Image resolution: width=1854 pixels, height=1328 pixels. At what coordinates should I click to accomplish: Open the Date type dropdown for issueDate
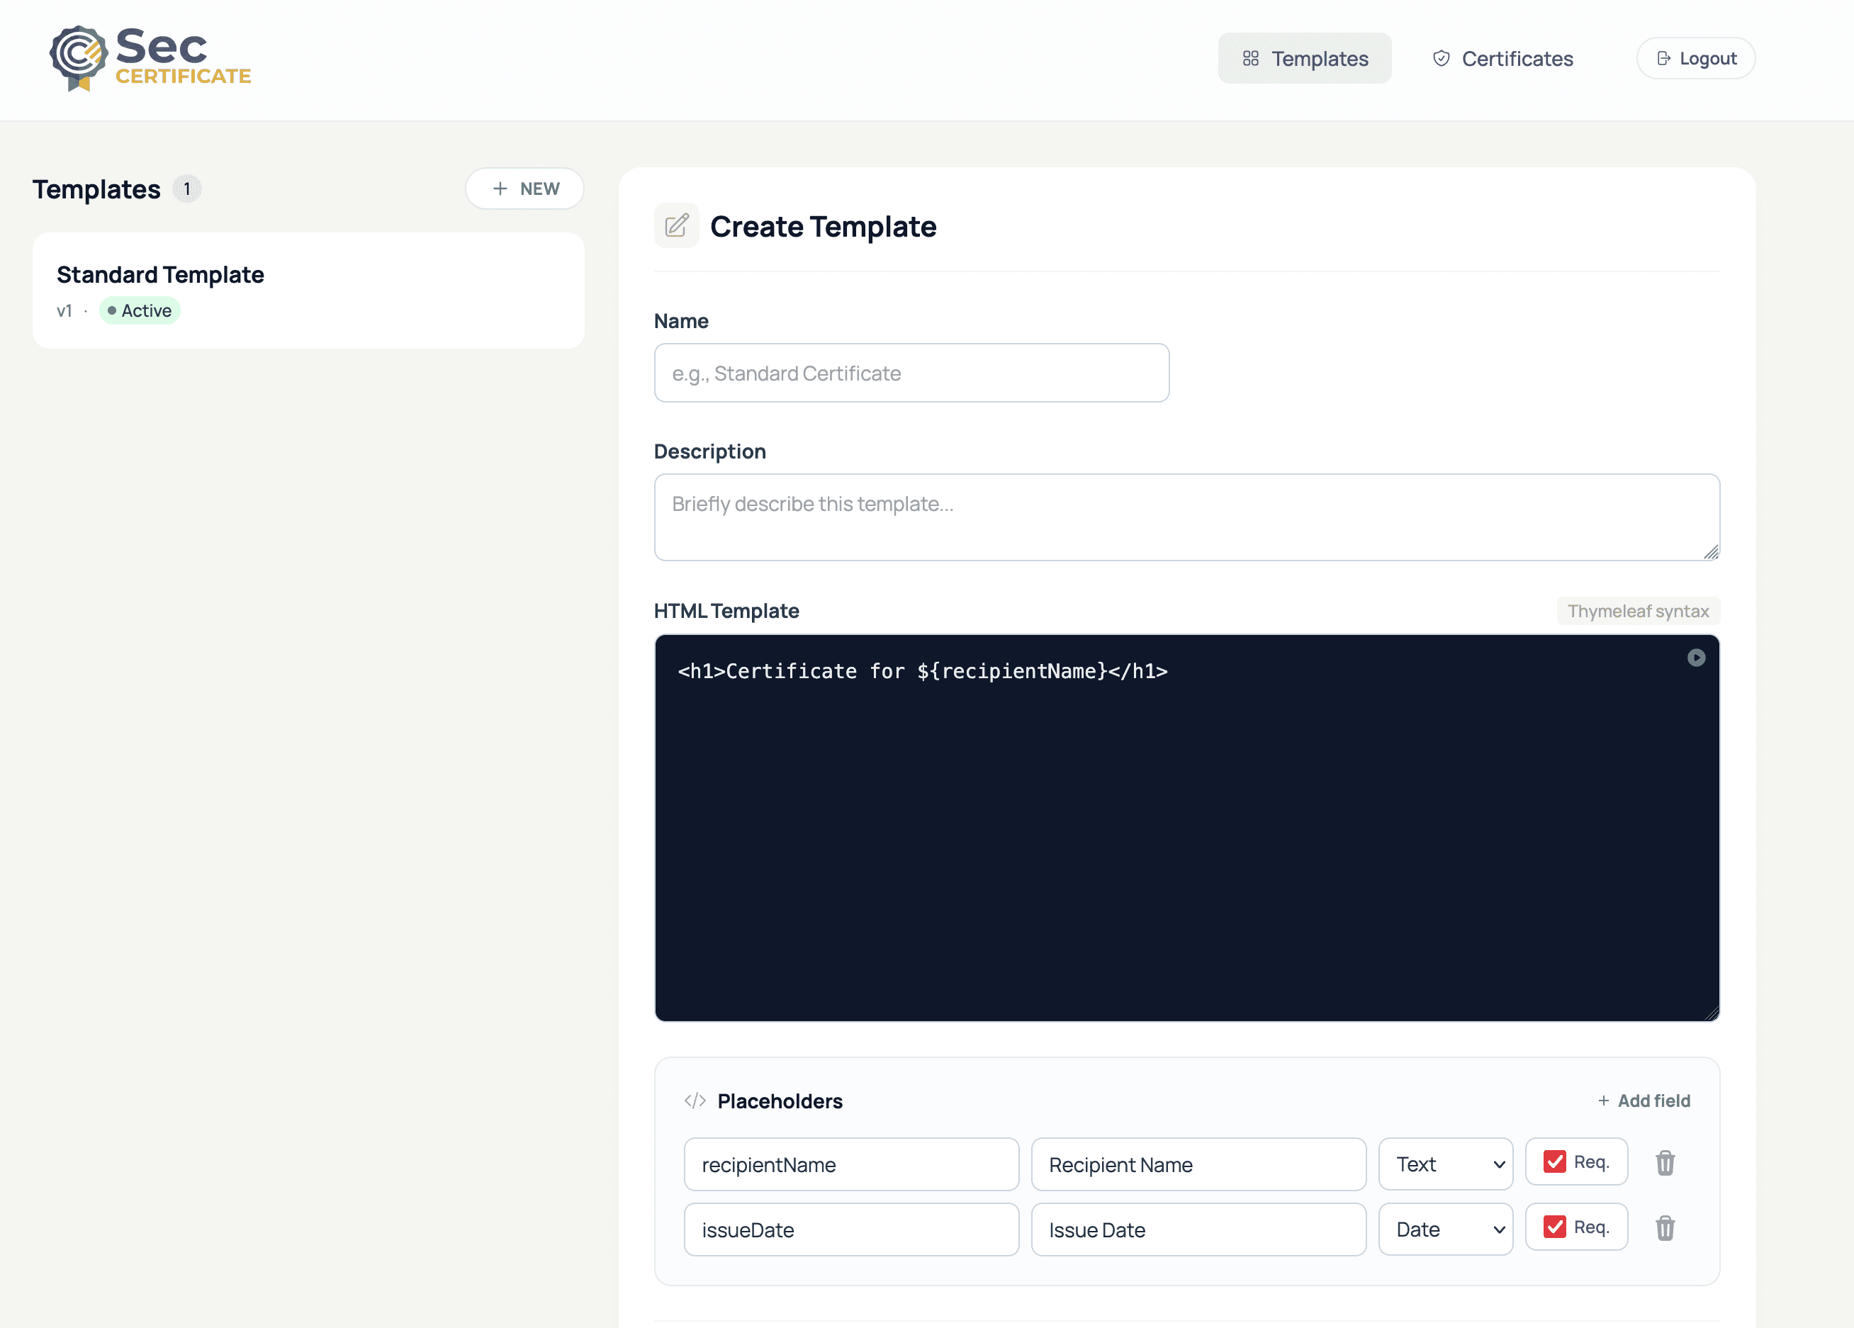click(1445, 1229)
